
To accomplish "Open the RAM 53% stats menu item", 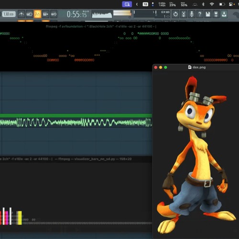I will (184, 4).
